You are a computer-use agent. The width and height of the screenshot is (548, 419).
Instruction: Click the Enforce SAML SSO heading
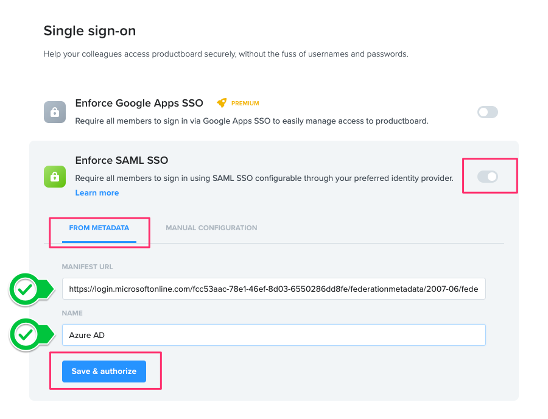point(121,161)
